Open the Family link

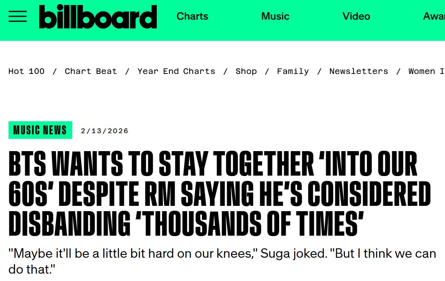(293, 71)
